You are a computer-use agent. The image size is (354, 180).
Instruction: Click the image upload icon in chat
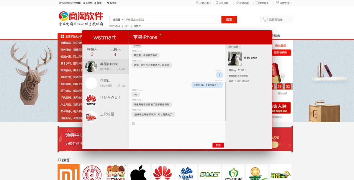pos(134,123)
